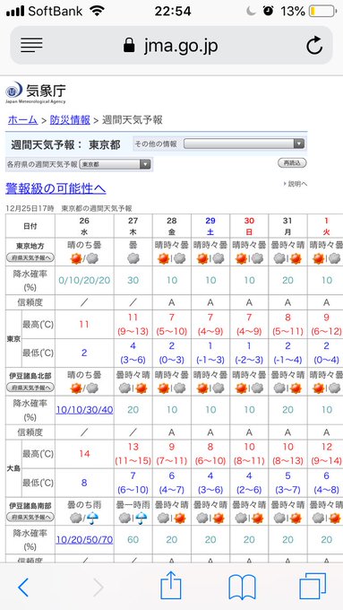Click 府県天気予報へ button under 伊豆諸島北部
The image size is (343, 610).
[x=30, y=388]
